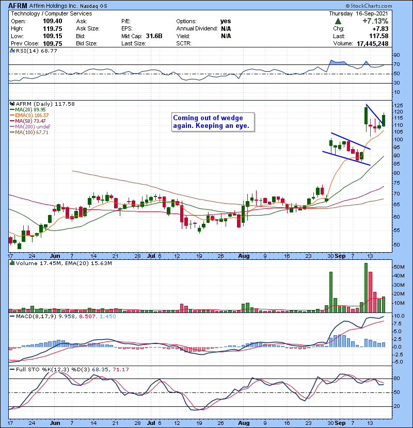Click the tall red volume bar in September
Image resolution: width=413 pixels, height=428 pixels.
pos(370,292)
